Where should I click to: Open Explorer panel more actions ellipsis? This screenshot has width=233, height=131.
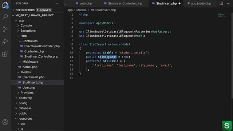pos(58,3)
